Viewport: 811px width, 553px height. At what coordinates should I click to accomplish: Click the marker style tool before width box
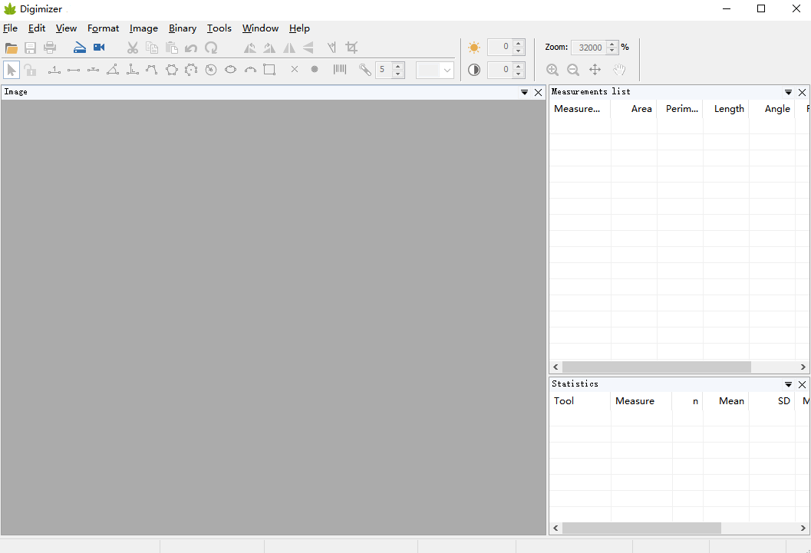point(365,69)
